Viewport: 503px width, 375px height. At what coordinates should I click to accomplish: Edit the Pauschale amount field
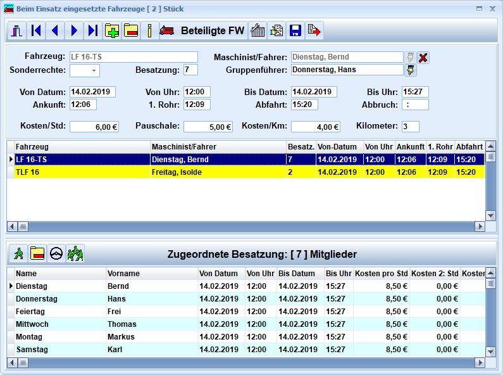click(x=208, y=127)
